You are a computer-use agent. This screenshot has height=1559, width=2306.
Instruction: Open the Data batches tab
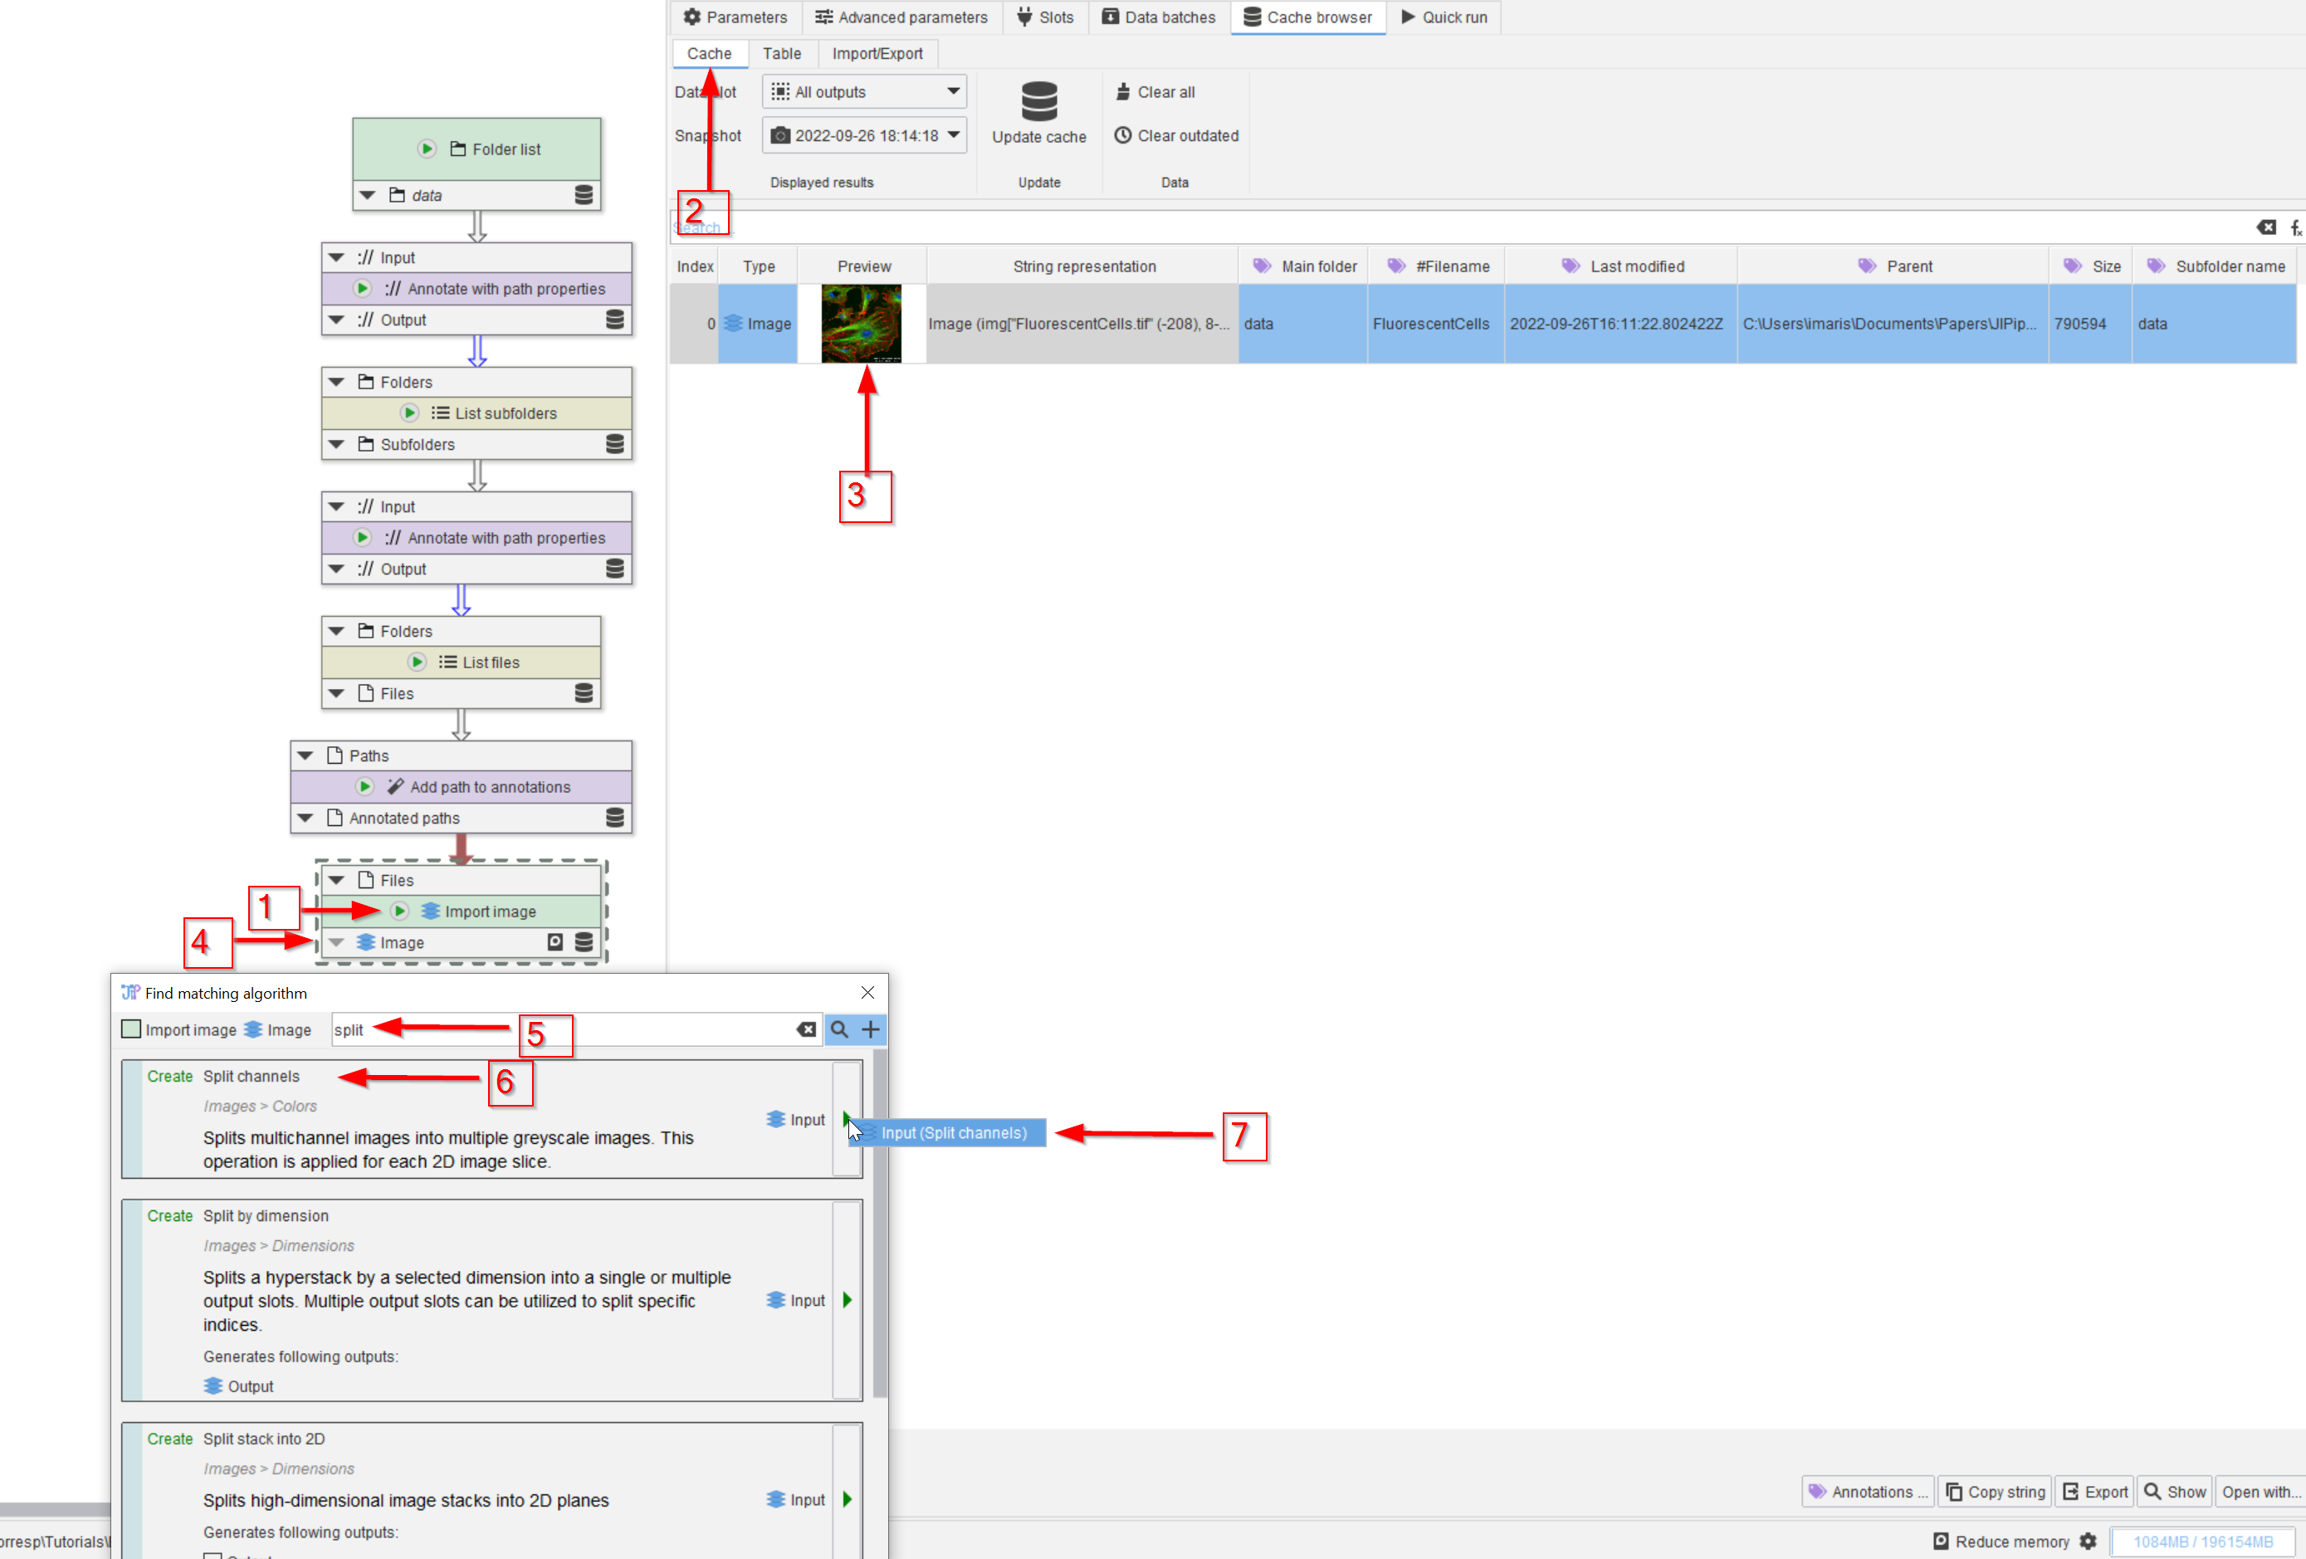point(1159,17)
